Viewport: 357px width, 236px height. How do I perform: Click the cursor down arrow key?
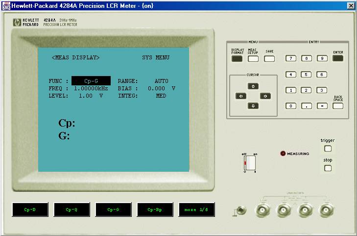tap(253, 106)
